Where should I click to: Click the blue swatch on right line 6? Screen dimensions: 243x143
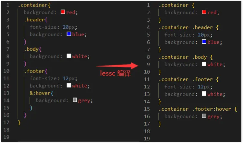pos(204,42)
